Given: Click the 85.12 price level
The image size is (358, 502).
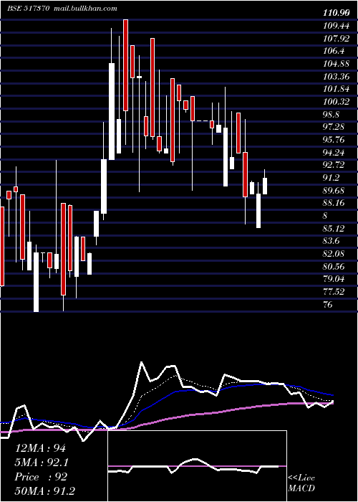Looking at the screenshot, I should [x=334, y=229].
